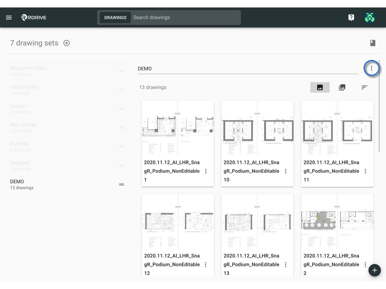This screenshot has width=386, height=289.
Task: Click Construction set drag handle
Action: coord(122,90)
